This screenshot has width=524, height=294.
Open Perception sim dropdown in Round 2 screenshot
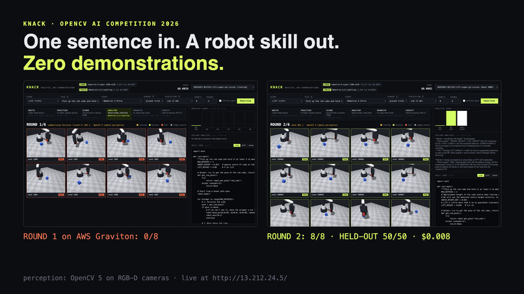[x=423, y=101]
